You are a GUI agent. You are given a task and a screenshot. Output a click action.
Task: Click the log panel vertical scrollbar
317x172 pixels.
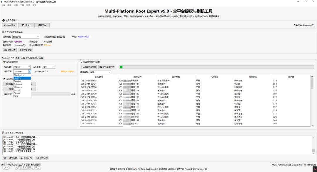point(313,145)
